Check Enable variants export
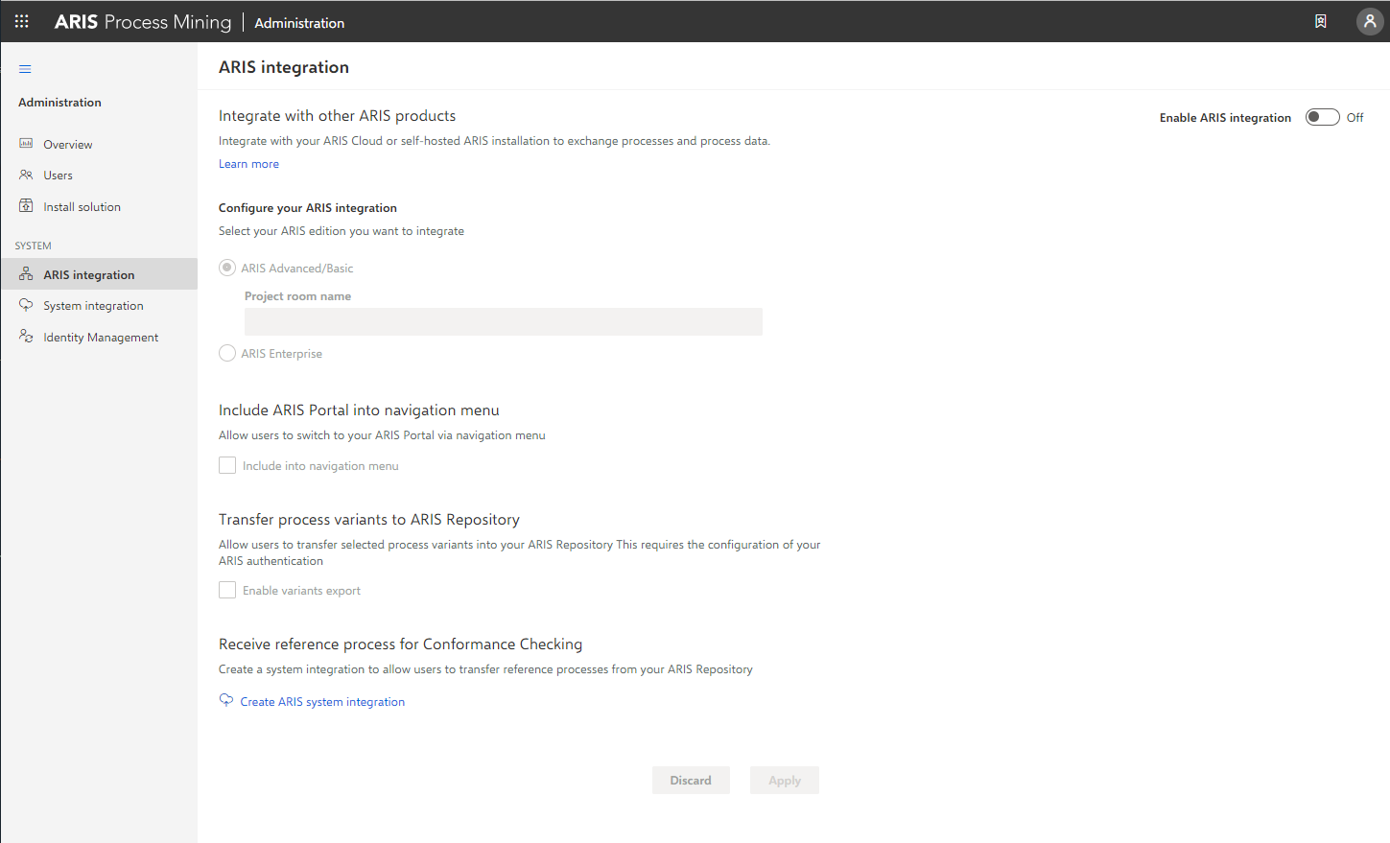Screen dimensions: 1390x843 (227, 590)
